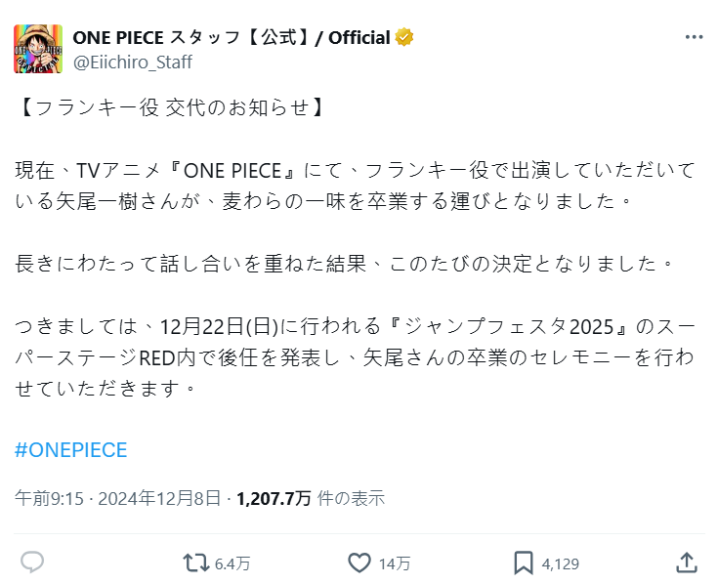Open the #ONEPIECE hashtag link
The height and width of the screenshot is (584, 718).
(71, 450)
